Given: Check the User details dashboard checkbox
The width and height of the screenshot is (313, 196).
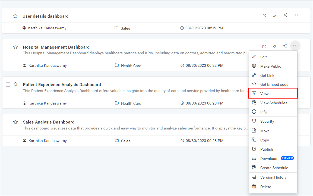Looking at the screenshot, I should click(8, 16).
